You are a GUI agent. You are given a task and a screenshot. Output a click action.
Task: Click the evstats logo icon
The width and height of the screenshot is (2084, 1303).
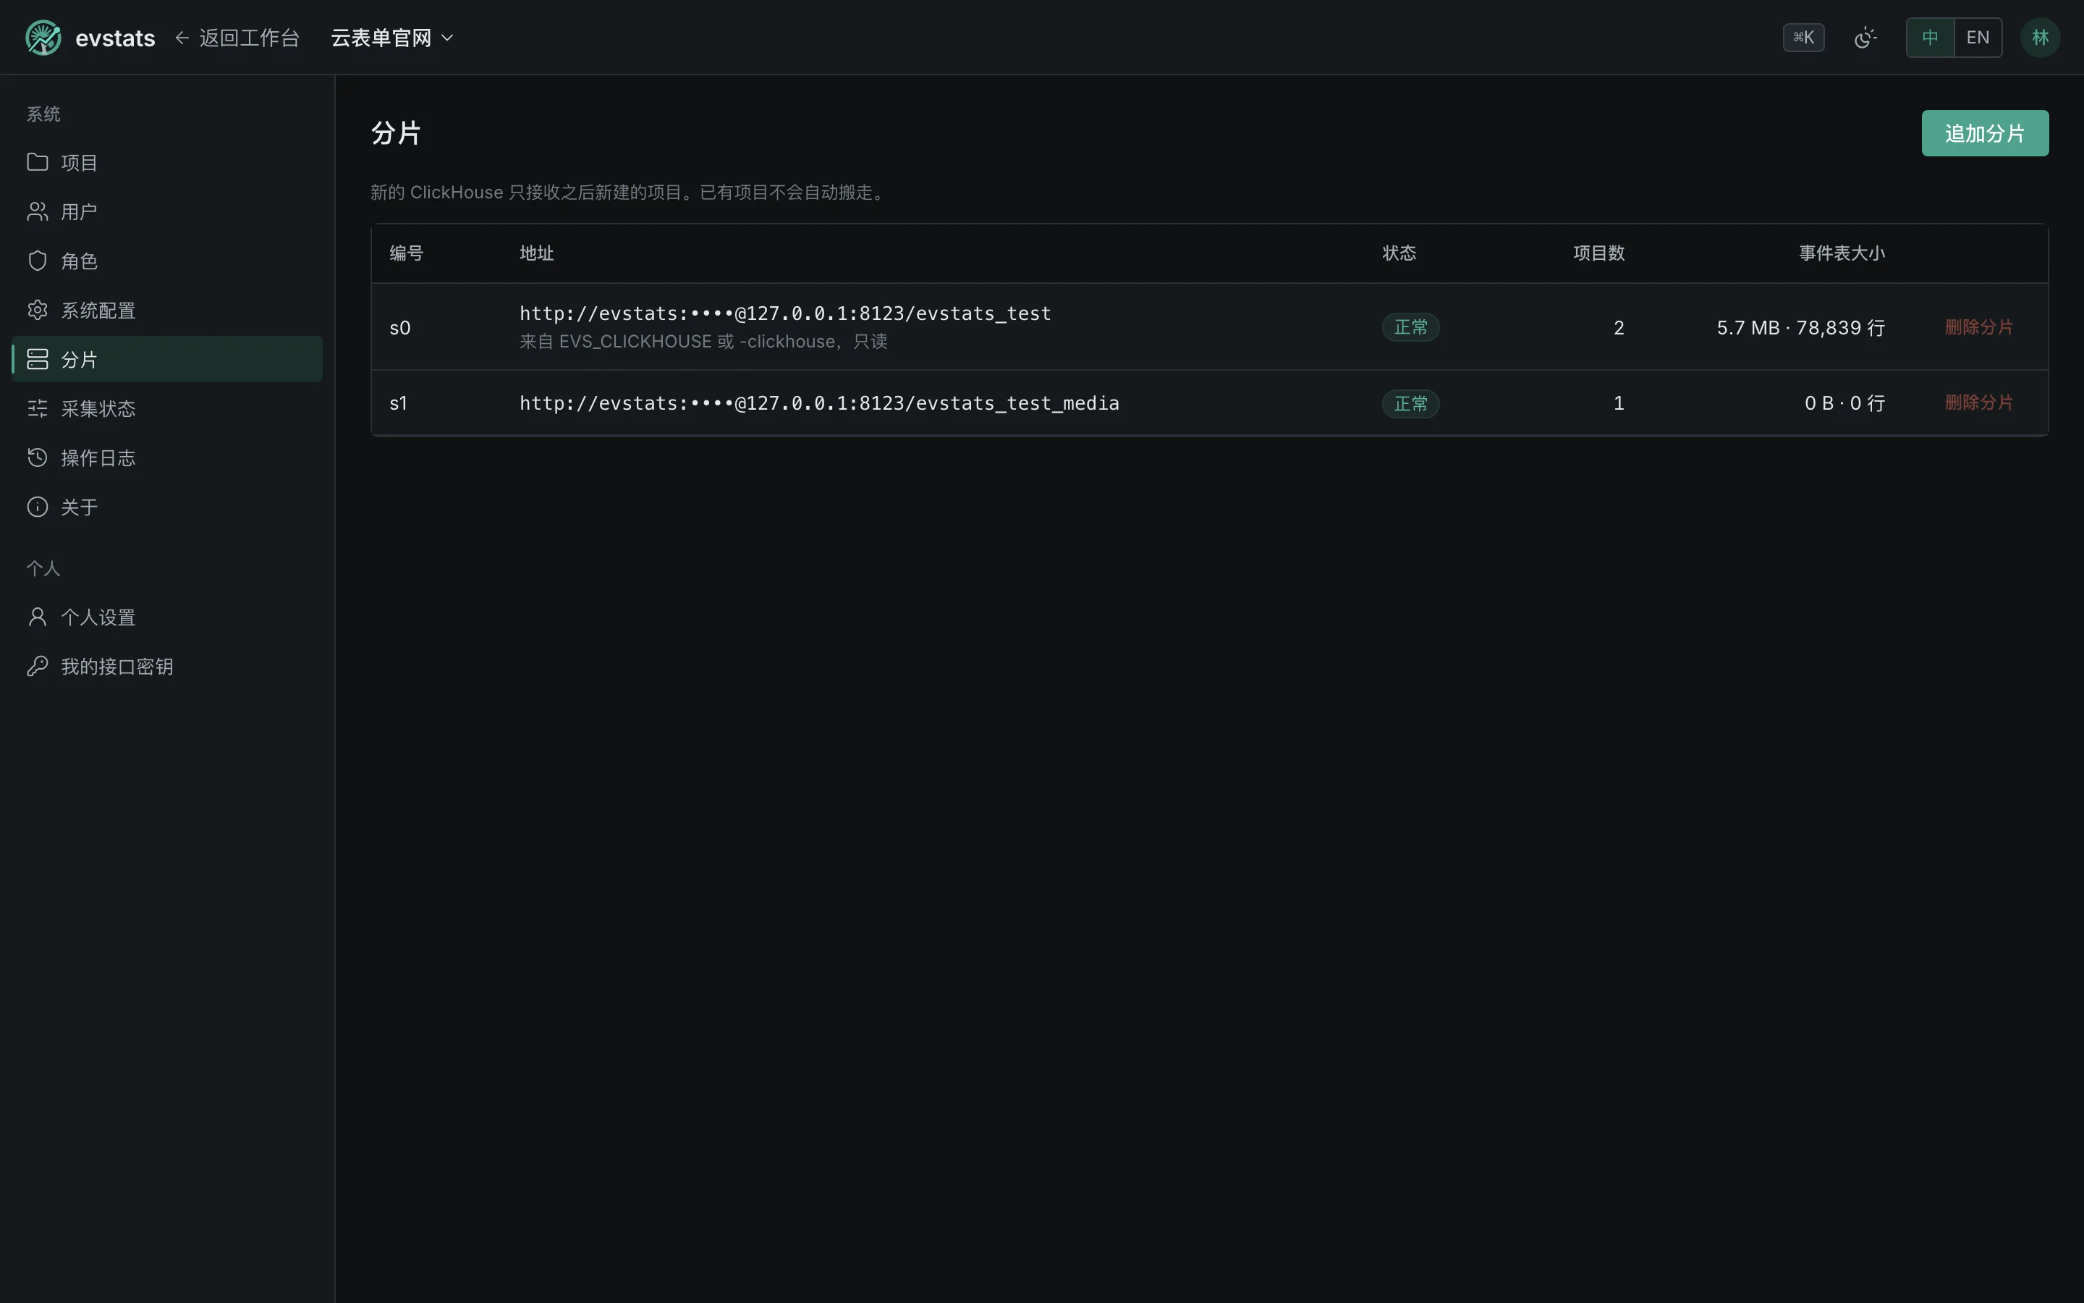tap(43, 37)
